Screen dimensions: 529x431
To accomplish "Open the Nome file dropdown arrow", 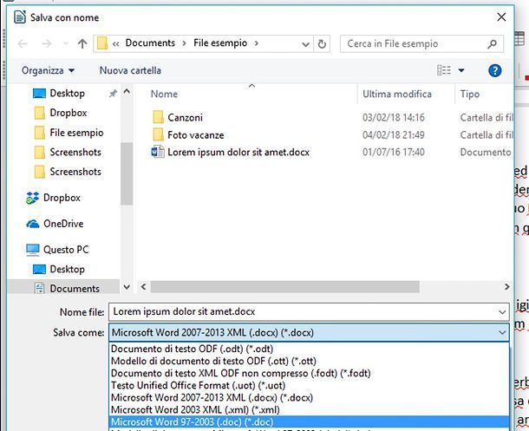I will 502,312.
